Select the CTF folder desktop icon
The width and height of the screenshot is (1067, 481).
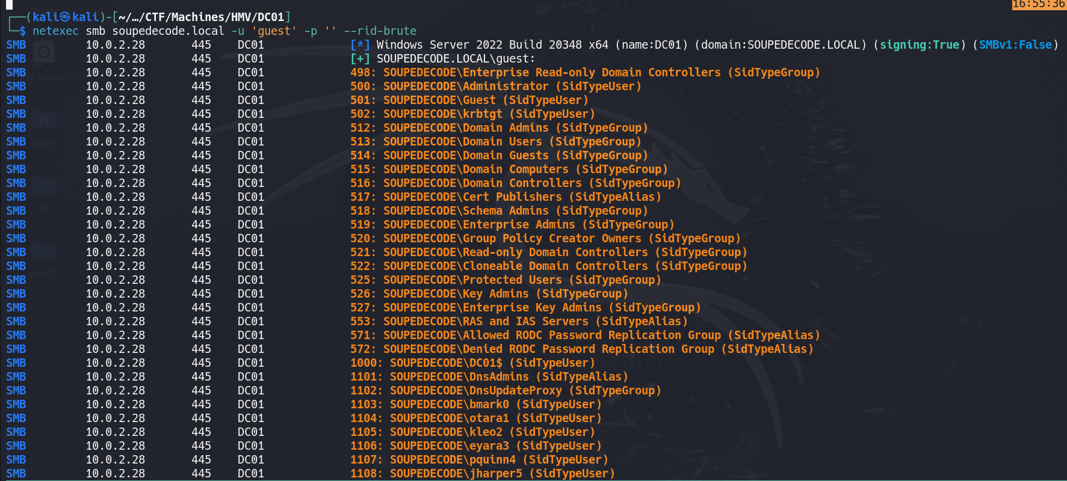(43, 188)
